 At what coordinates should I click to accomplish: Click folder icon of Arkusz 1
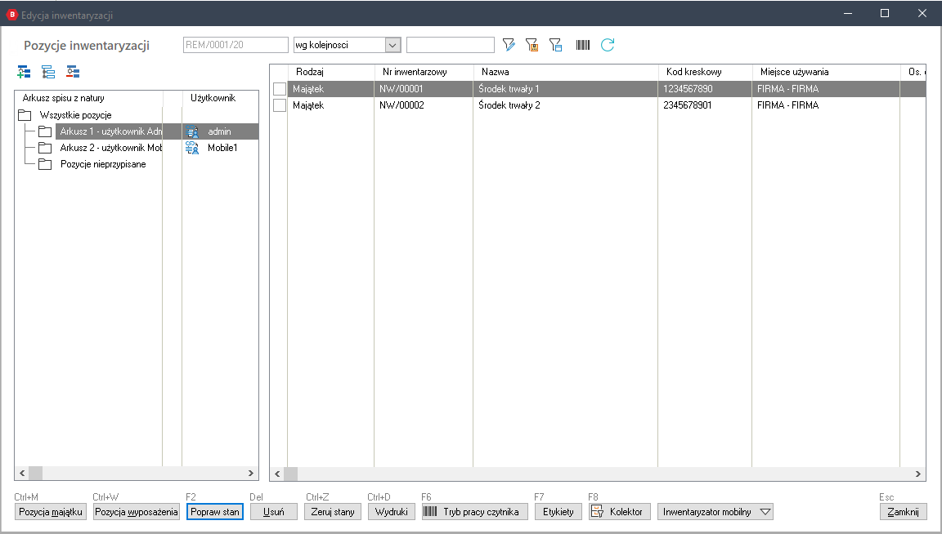pos(45,131)
